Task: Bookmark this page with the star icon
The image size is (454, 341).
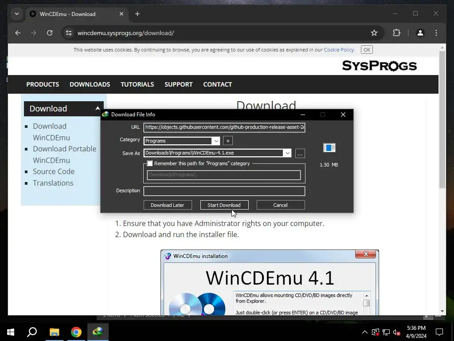Action: (374, 33)
